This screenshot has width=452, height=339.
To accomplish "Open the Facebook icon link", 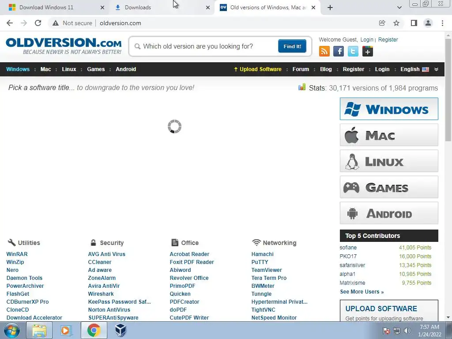I will 339,51.
